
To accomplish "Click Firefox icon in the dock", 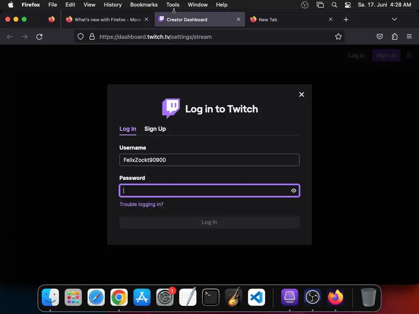I will point(336,297).
